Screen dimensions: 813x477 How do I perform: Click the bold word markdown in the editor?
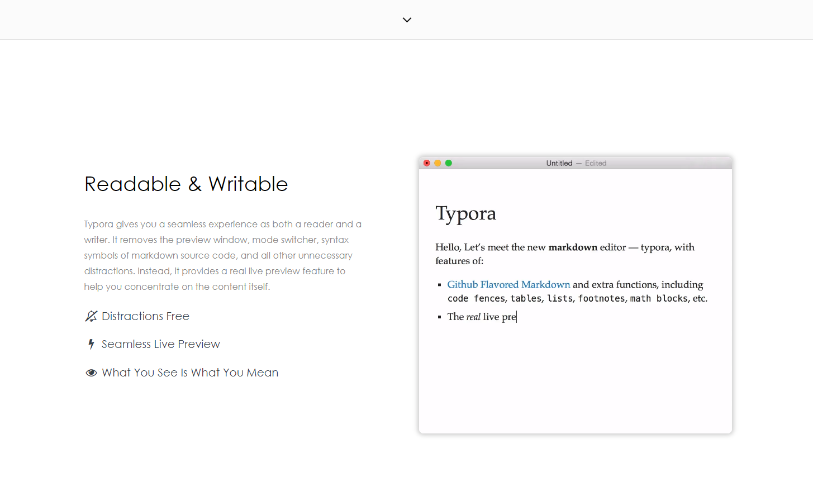click(x=573, y=247)
